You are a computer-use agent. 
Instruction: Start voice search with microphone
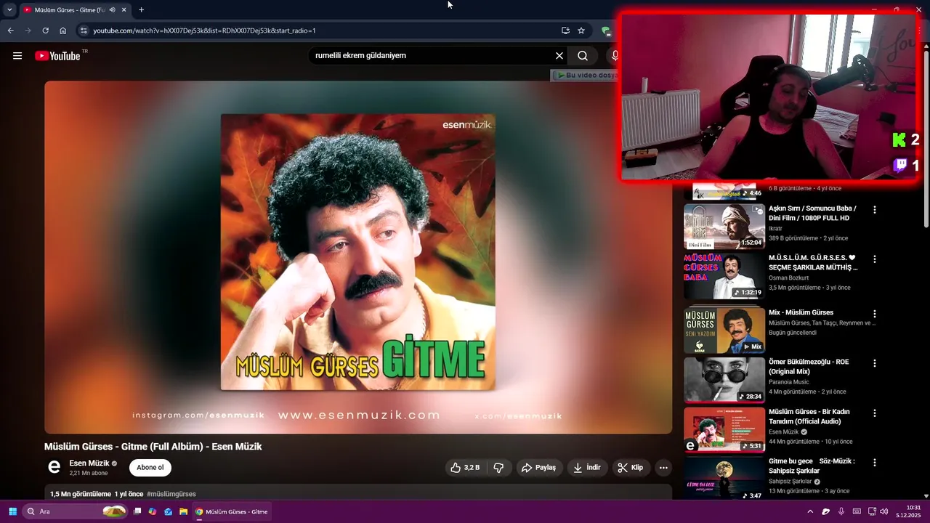(615, 56)
